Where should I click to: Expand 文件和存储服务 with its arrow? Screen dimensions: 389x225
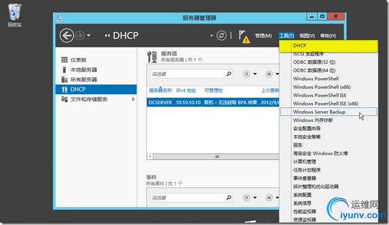click(x=133, y=100)
